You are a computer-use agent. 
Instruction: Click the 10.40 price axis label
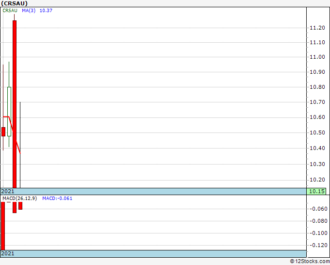[x=317, y=148]
